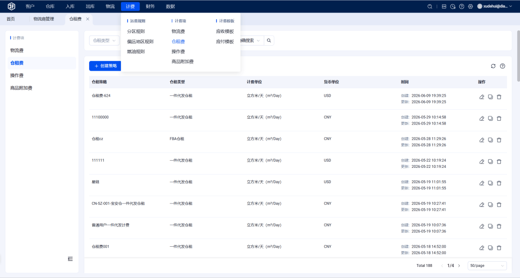Open the settings gear icon
Screen dimensions: 520x278
pos(470,6)
